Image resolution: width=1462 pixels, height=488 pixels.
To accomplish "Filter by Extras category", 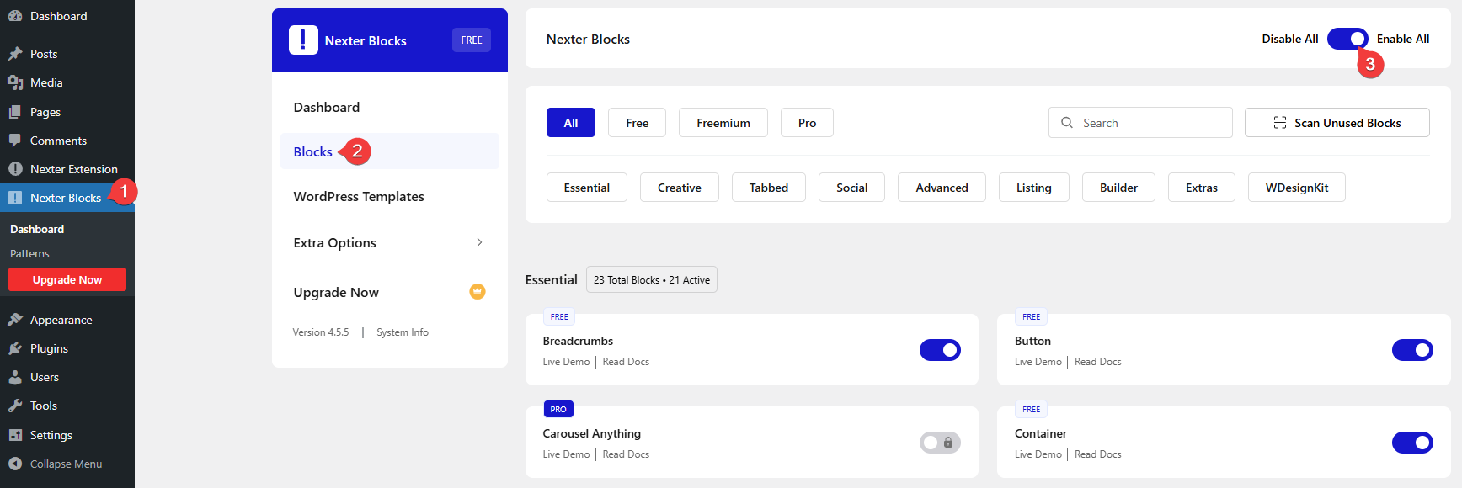I will click(x=1202, y=188).
